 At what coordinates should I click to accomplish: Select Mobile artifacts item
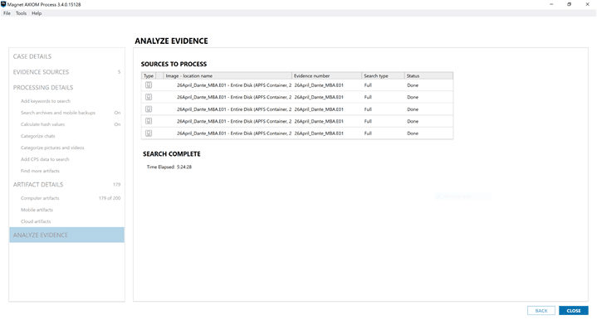(x=37, y=210)
